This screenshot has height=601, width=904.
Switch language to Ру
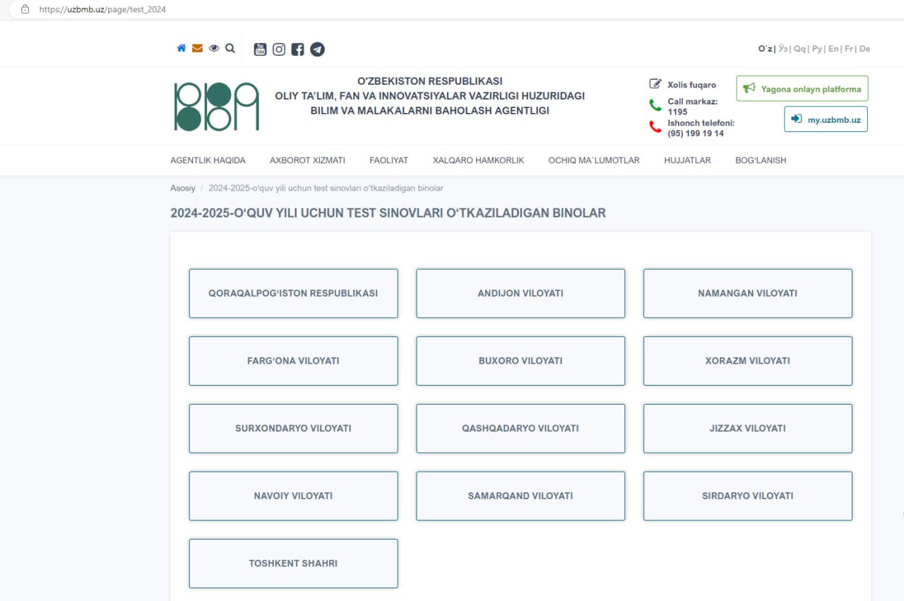817,49
